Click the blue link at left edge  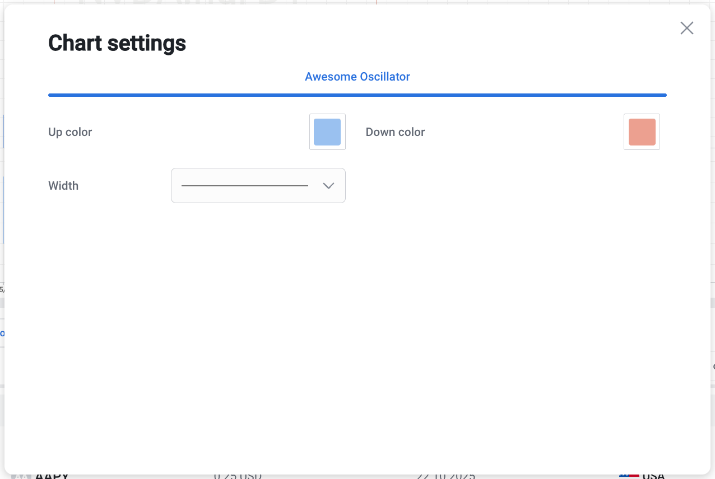click(2, 333)
